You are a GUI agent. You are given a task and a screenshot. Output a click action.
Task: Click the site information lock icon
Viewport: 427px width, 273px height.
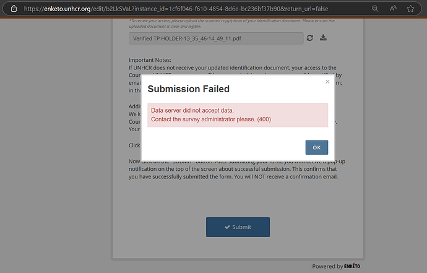[14, 9]
